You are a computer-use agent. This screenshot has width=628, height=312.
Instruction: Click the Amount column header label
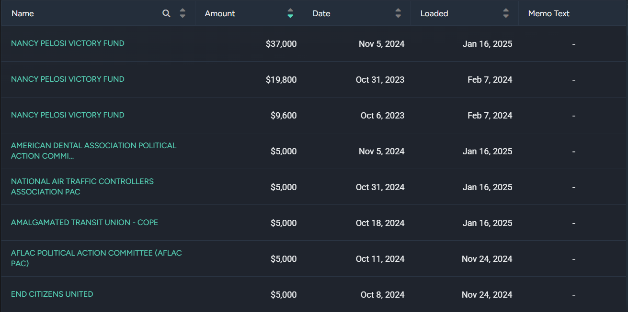[x=220, y=13]
